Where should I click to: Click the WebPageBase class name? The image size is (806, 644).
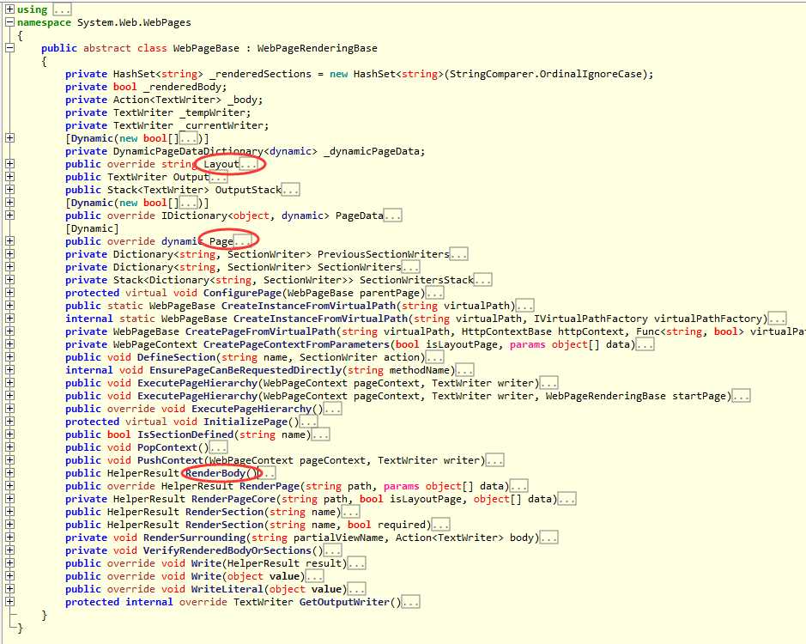[x=206, y=48]
